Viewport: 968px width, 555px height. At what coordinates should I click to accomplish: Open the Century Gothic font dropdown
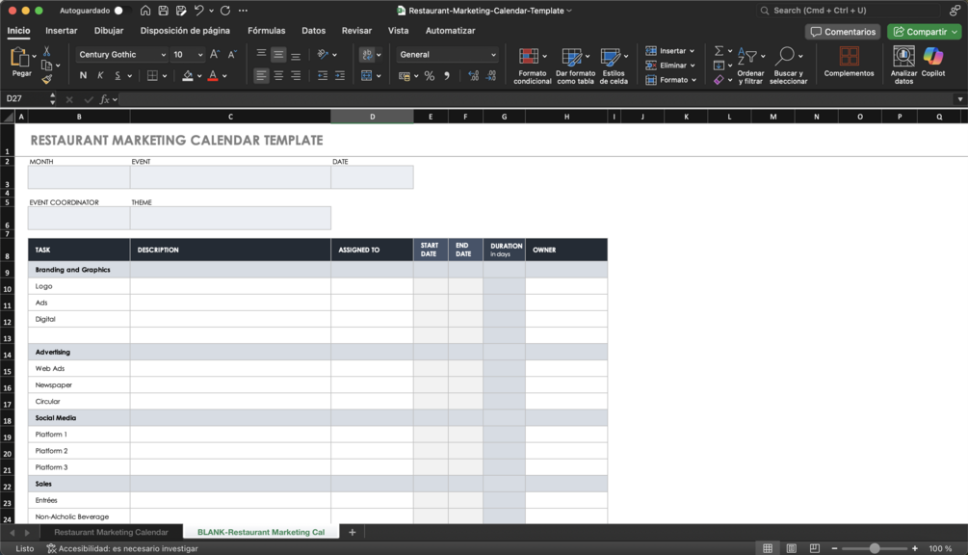tap(163, 55)
